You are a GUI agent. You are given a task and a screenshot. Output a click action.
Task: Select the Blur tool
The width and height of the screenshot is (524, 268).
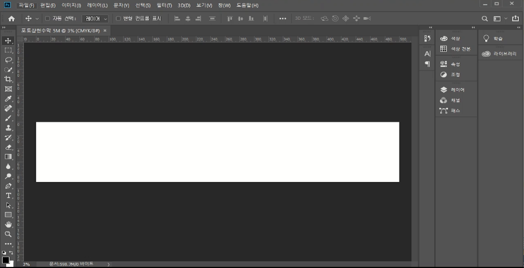click(8, 166)
